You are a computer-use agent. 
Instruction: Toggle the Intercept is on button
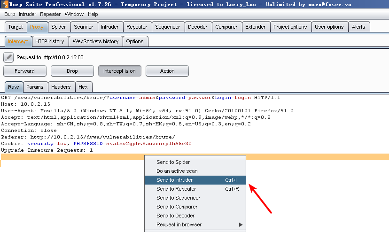(x=120, y=71)
